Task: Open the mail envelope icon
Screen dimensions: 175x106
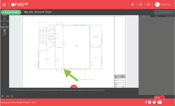Action: coord(132,4)
